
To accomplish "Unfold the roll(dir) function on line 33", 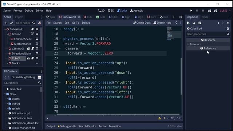I will point(61,107).
